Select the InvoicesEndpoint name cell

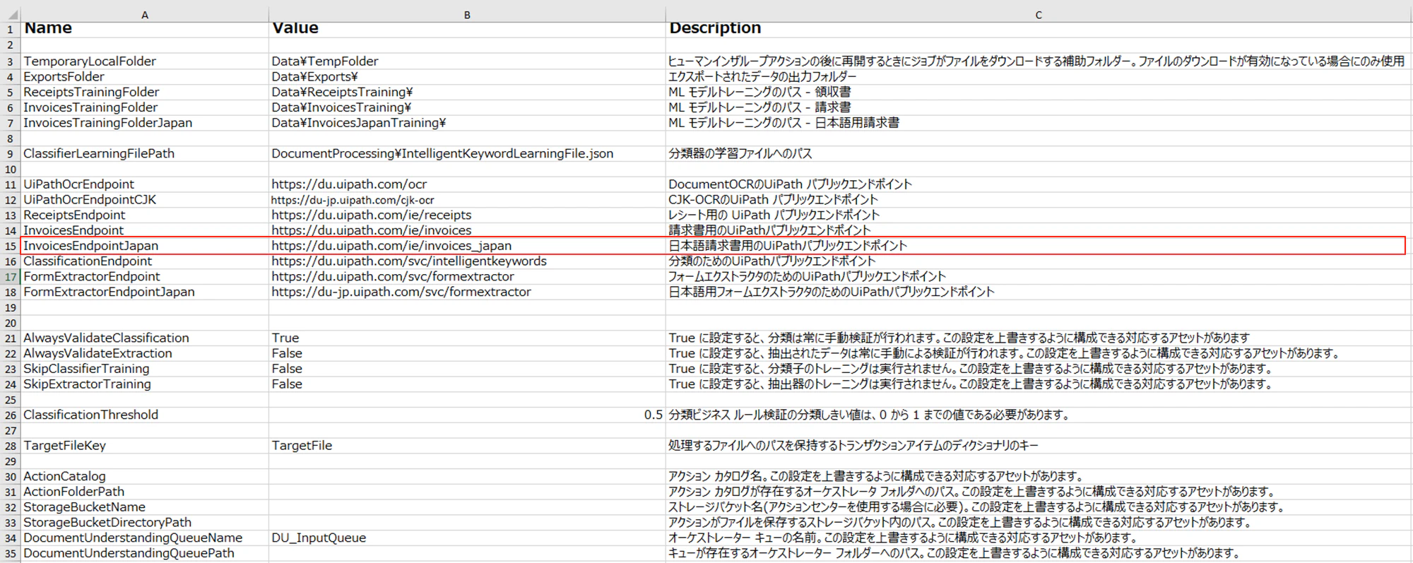point(145,230)
